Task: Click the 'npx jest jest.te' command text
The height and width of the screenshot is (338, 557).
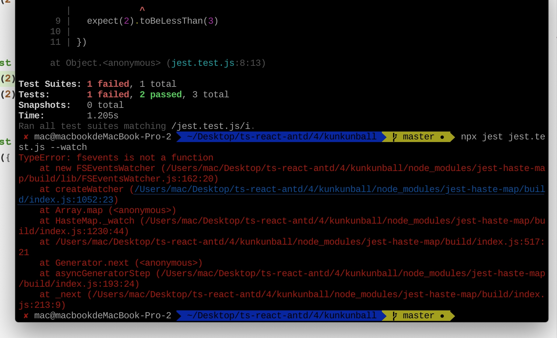Action: [503, 137]
